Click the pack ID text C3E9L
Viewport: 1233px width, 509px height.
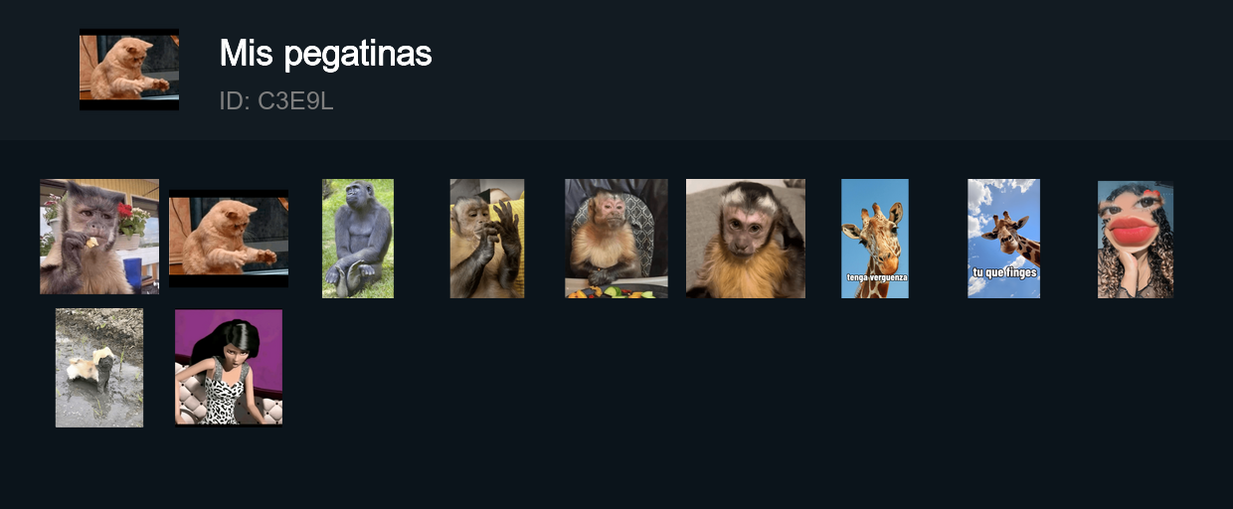tap(276, 100)
